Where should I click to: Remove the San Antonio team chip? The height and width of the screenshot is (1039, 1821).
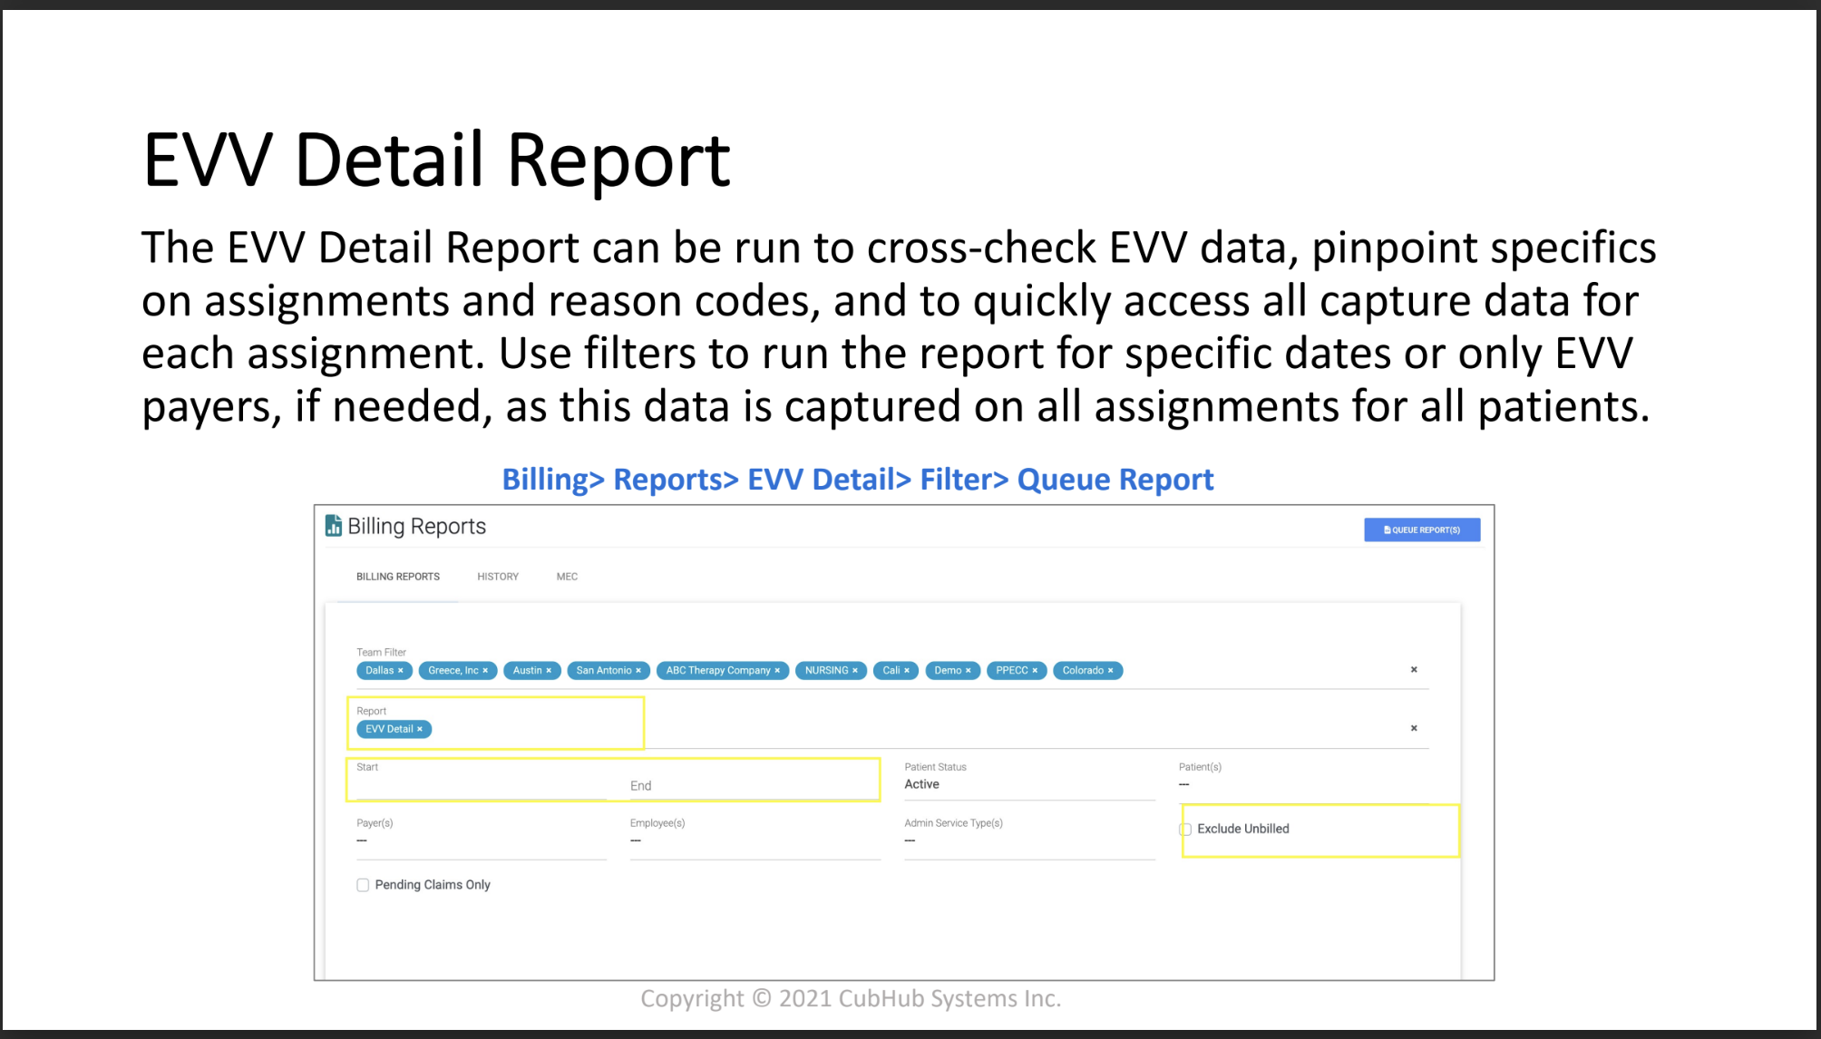638,671
